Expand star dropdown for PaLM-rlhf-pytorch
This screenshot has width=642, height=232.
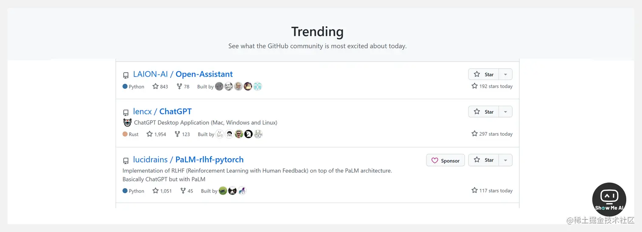point(505,160)
